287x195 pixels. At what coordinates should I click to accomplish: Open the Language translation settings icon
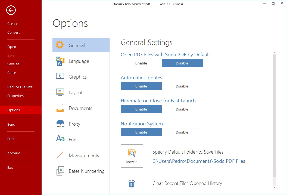tap(60, 61)
